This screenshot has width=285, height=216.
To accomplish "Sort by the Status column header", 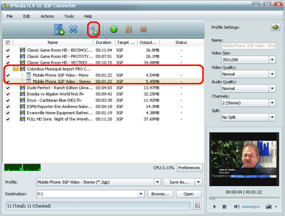I will tap(181, 43).
